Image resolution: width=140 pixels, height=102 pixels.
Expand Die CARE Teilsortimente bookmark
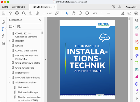click(x=10, y=78)
